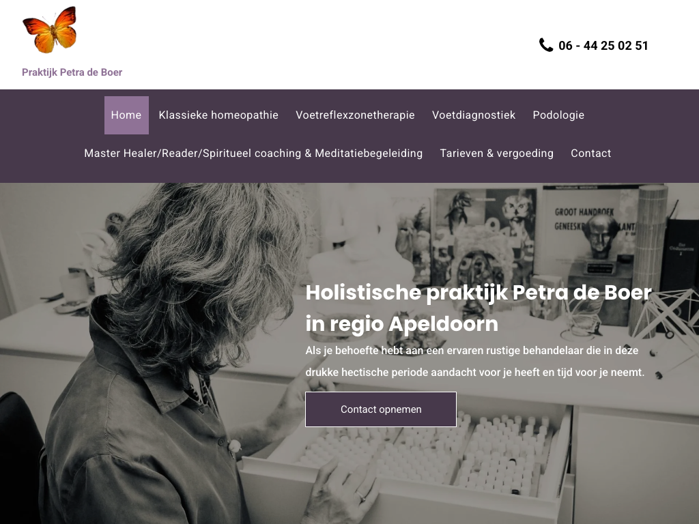Open the Klassieke homeopathie page
Screen dimensions: 699x524
[218, 115]
